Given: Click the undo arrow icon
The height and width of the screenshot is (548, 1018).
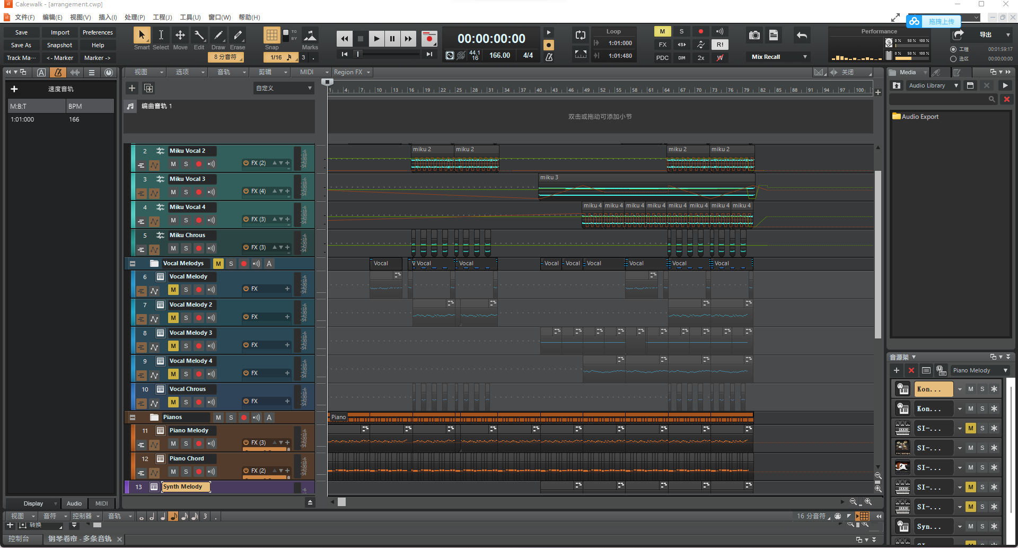Looking at the screenshot, I should click(x=802, y=36).
